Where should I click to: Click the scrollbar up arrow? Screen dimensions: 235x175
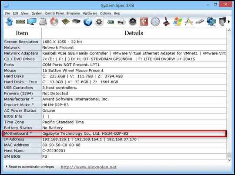click(x=229, y=30)
